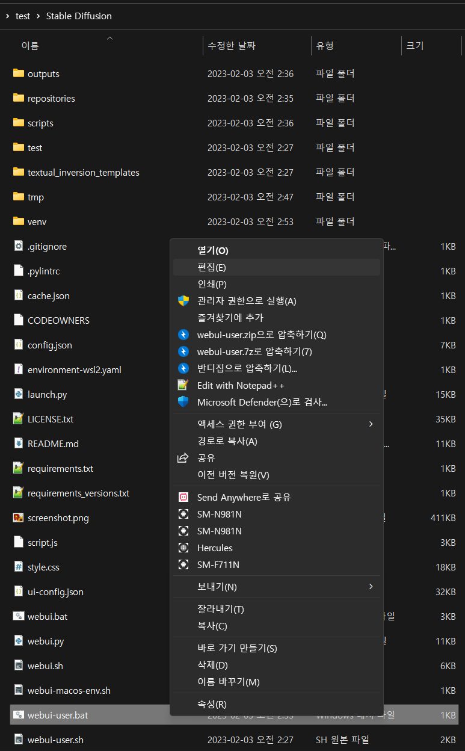Click the webui.bat batch file icon

18,616
